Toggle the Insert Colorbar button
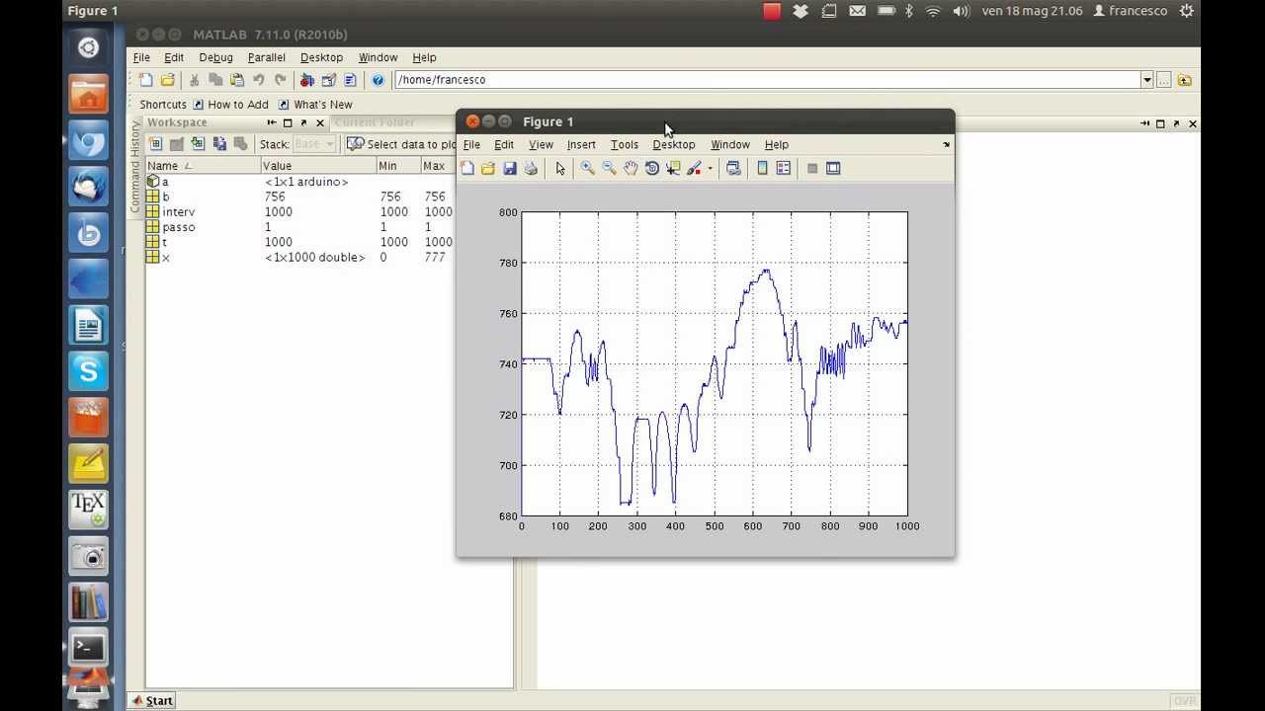The width and height of the screenshot is (1265, 711). pyautogui.click(x=762, y=169)
